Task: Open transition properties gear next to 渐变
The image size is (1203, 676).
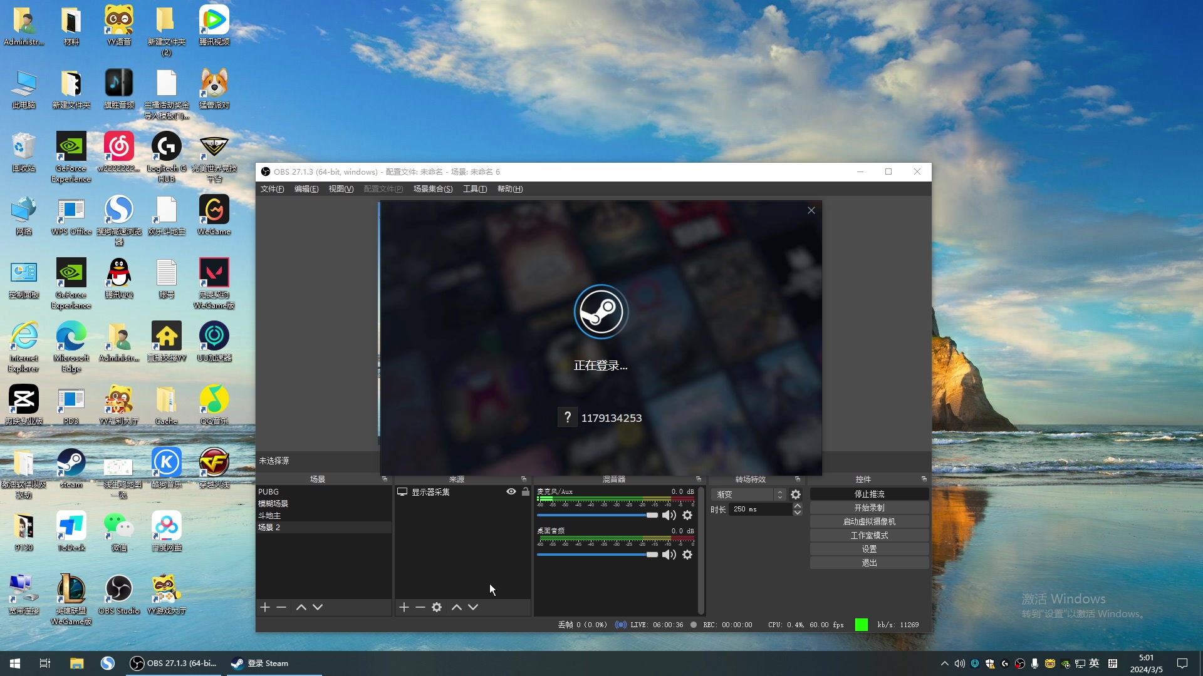Action: pos(796,494)
